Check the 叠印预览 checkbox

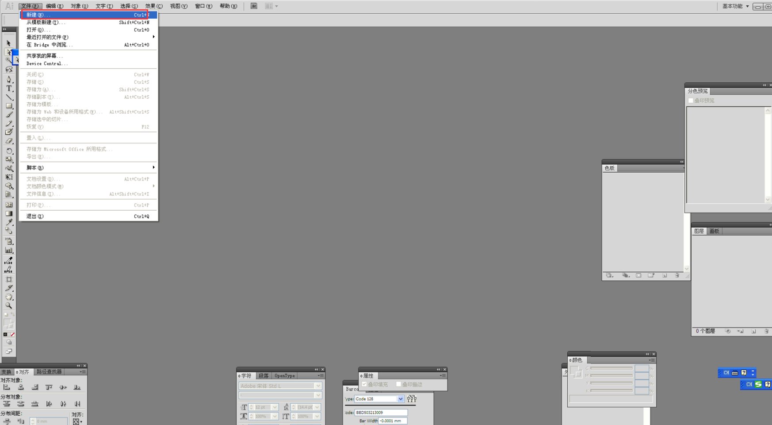691,101
